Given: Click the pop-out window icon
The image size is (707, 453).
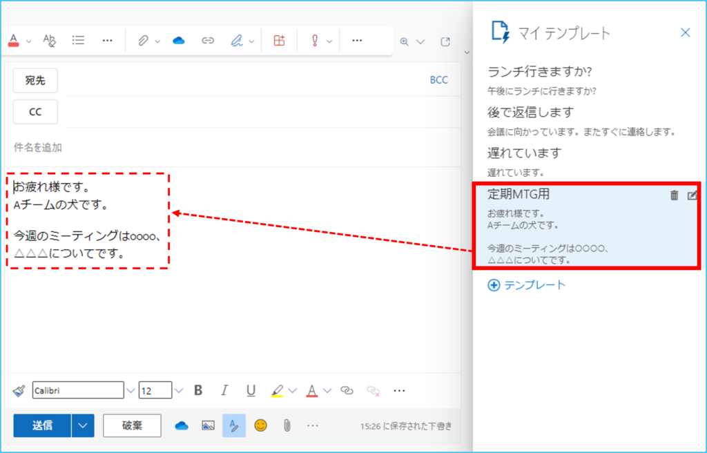Looking at the screenshot, I should coord(445,41).
